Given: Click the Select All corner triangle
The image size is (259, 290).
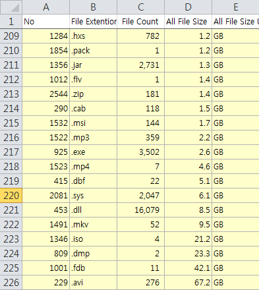Looking at the screenshot, I should click(x=11, y=7).
